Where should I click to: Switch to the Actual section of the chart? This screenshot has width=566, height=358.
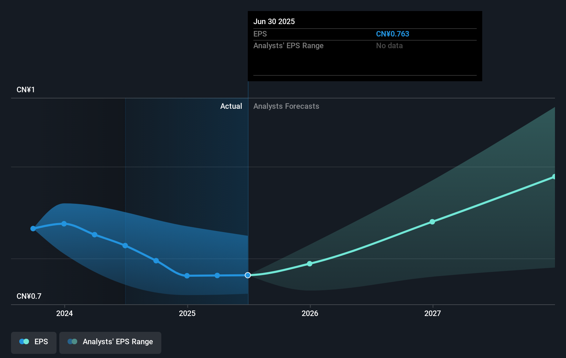231,106
